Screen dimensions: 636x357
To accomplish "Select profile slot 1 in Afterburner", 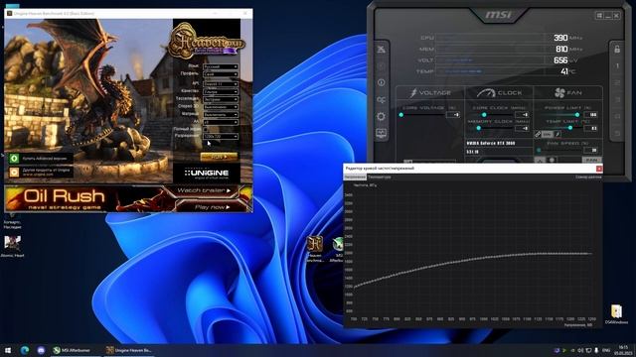I will pyautogui.click(x=617, y=65).
